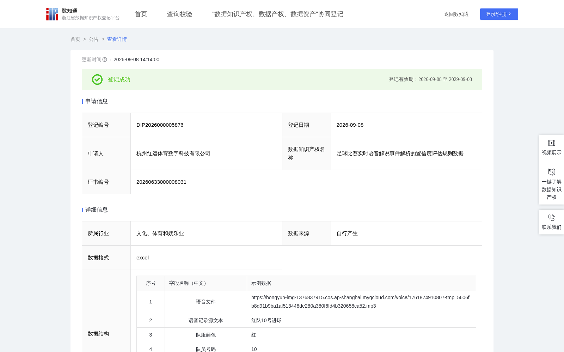Image resolution: width=564 pixels, height=352 pixels.
Task: Select sample data 红队10号进球
Action: click(x=266, y=320)
